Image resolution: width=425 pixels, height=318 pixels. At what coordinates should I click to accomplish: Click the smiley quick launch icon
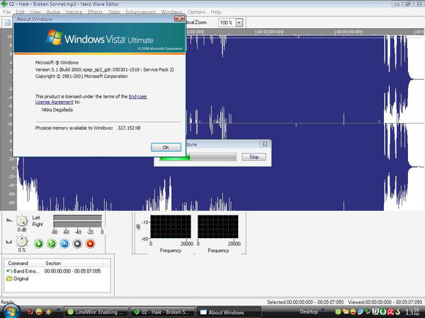click(39, 312)
